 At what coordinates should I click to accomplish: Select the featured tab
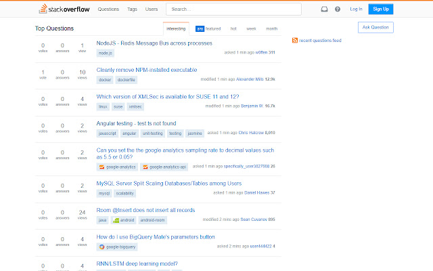[208, 28]
